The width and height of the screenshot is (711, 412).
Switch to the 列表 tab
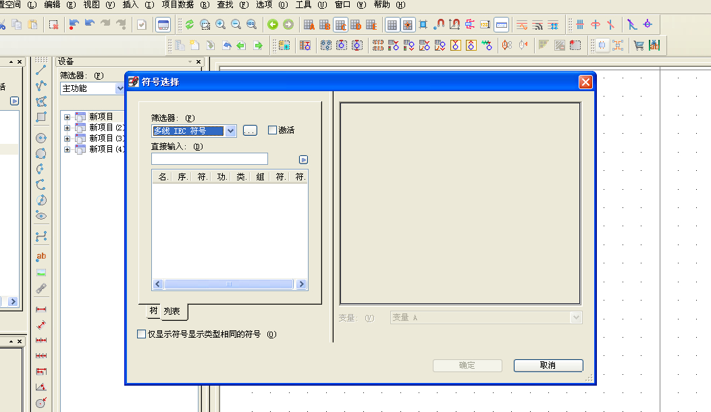click(172, 311)
